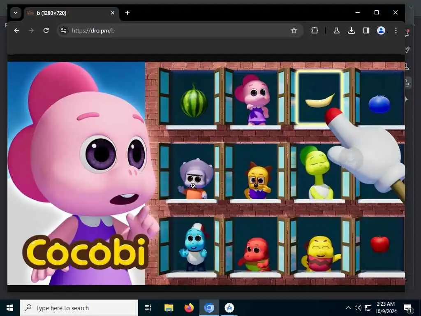
Task: Open the notification center icon
Action: [408, 308]
